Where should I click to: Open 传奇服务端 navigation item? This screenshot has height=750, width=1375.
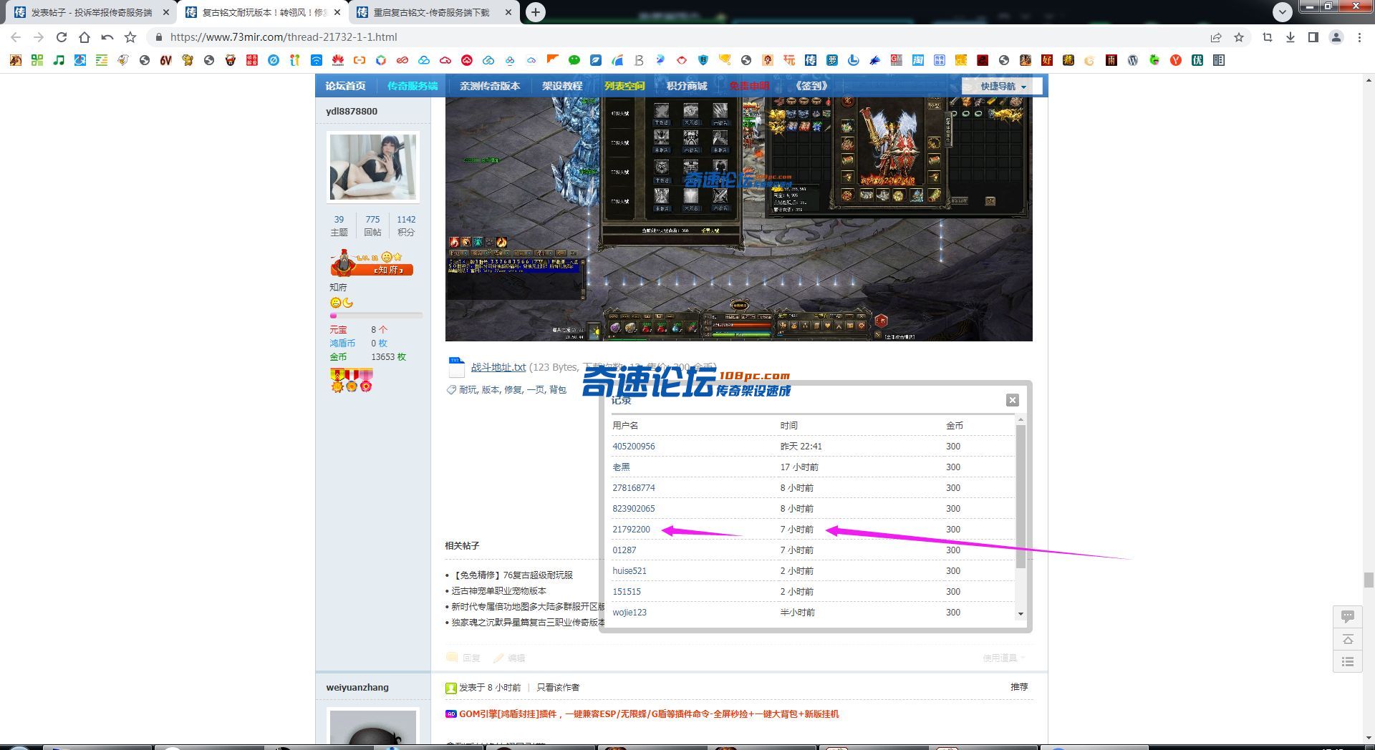412,86
